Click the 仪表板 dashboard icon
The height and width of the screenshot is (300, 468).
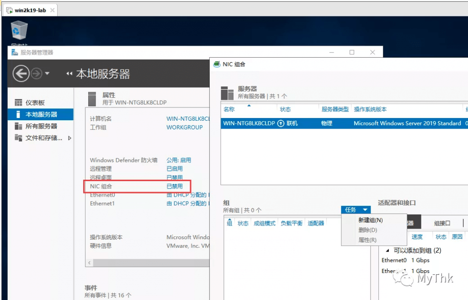pos(18,103)
